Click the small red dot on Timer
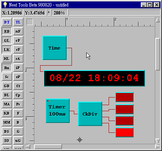This screenshot has width=162, height=151. [x=48, y=101]
